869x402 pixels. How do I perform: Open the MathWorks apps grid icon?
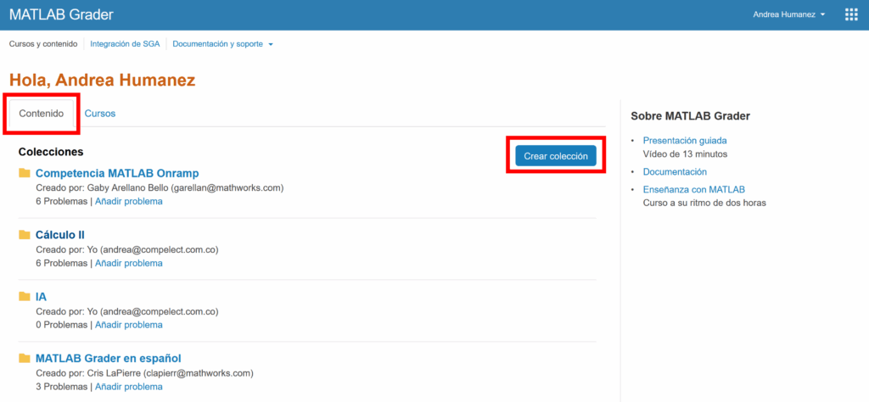(850, 15)
